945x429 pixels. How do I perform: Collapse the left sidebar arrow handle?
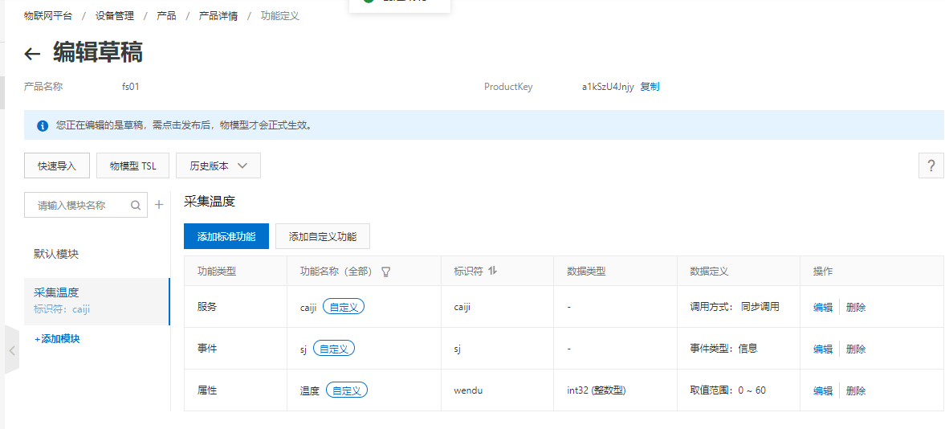coord(11,350)
